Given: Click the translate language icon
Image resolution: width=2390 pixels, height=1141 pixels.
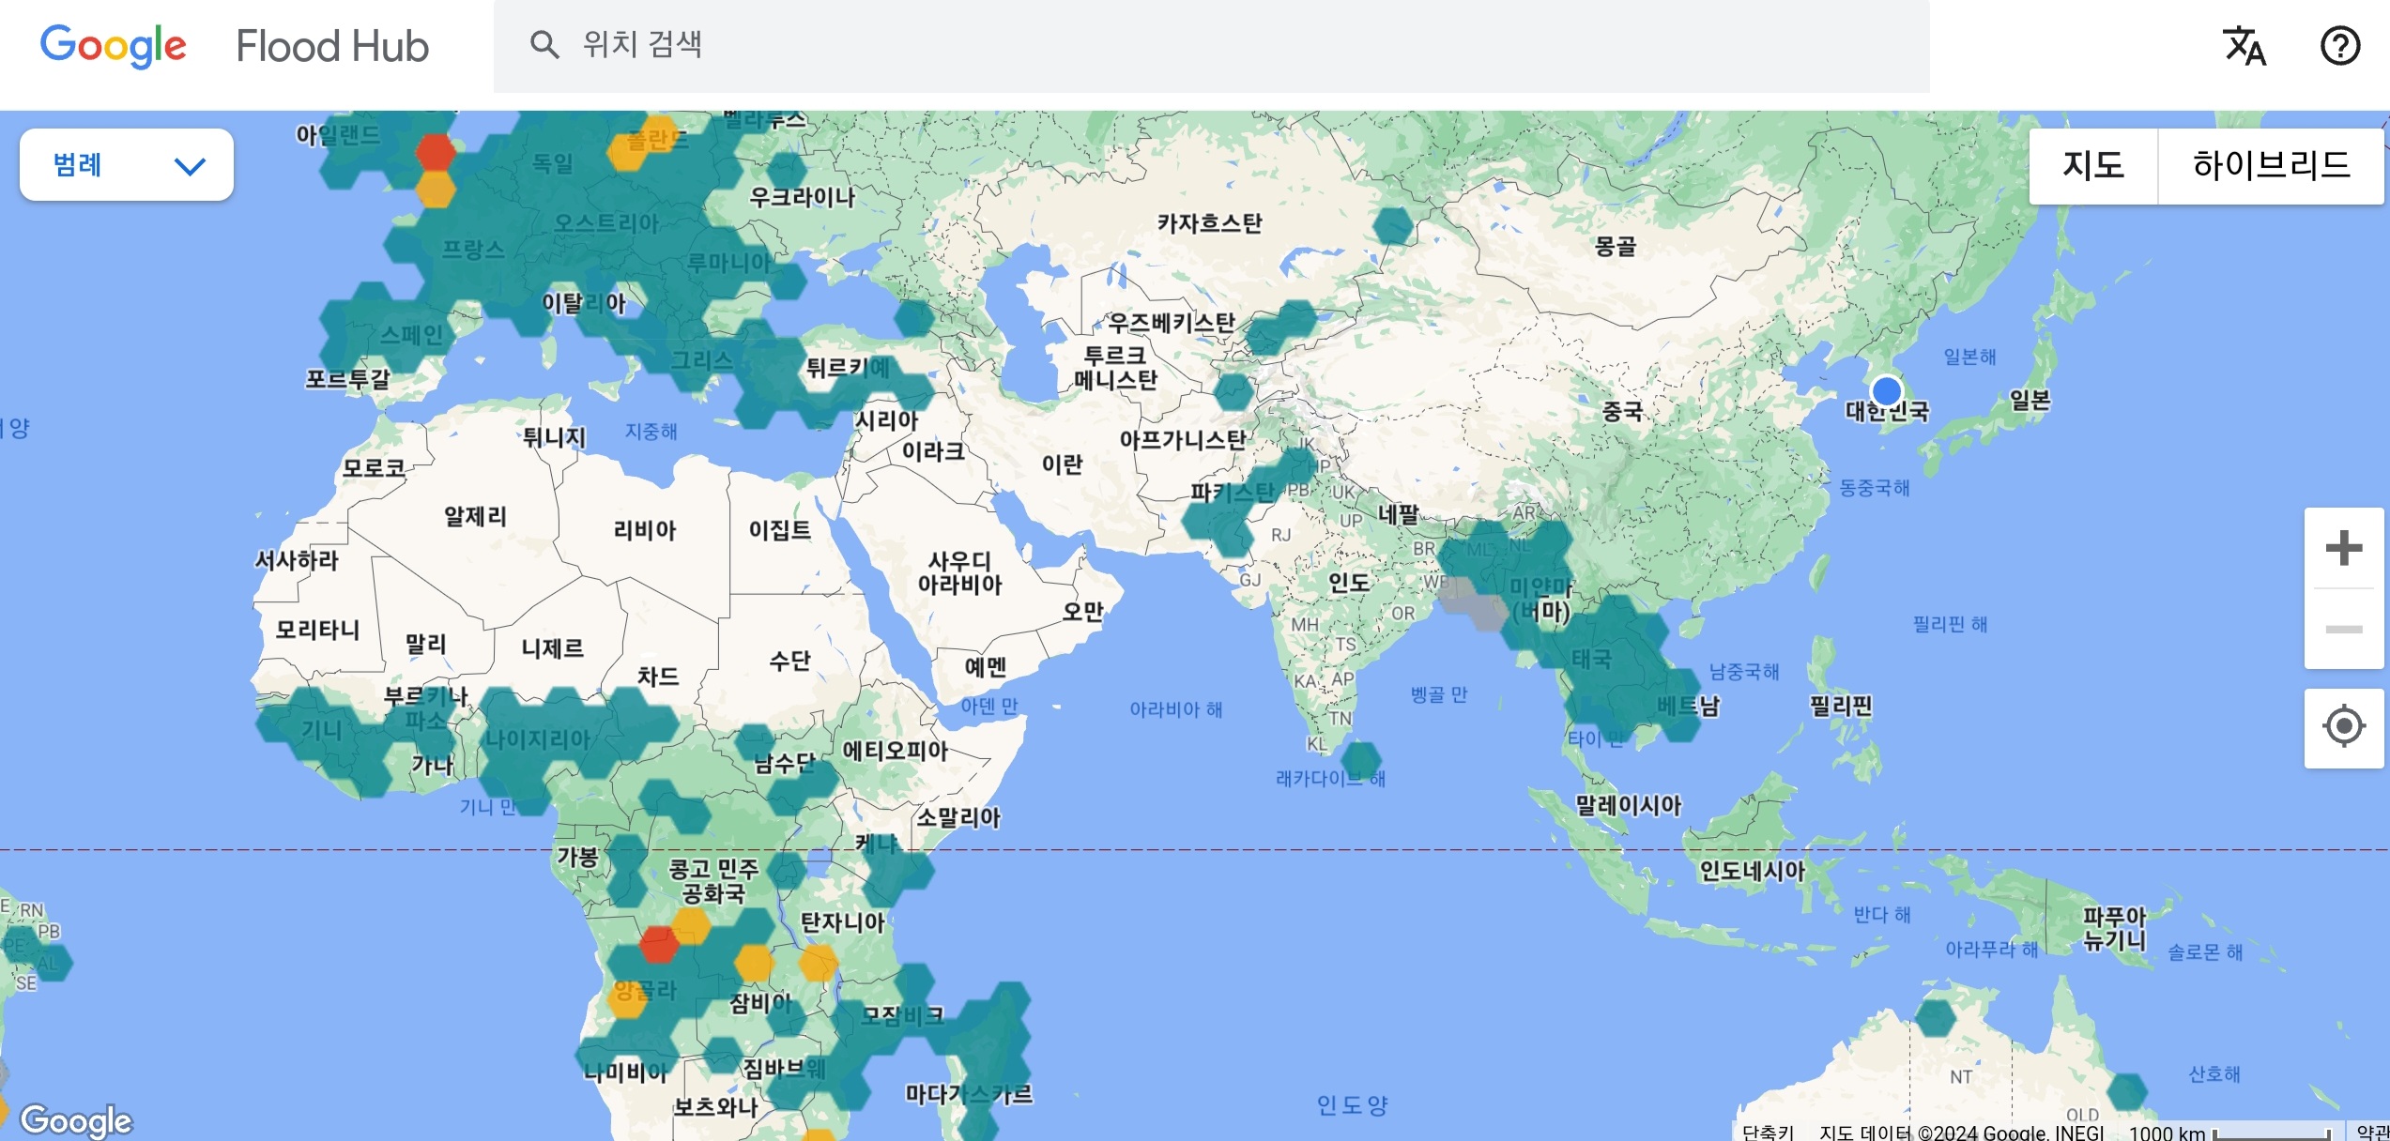Looking at the screenshot, I should pyautogui.click(x=2244, y=46).
